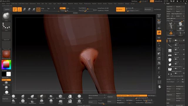The width and height of the screenshot is (188, 106).
Task: Select the DamStandard brush
Action: point(23,101)
